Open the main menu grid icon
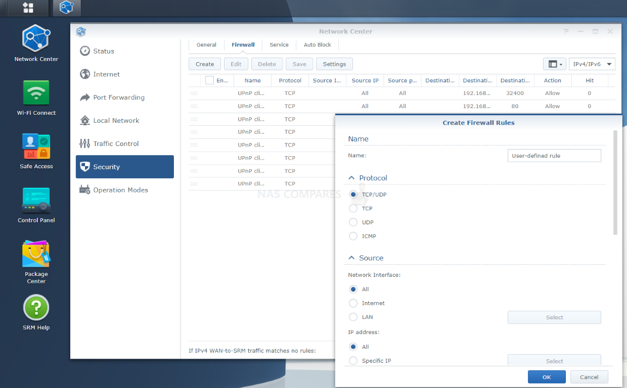Viewport: 627px width, 388px height. pos(28,8)
